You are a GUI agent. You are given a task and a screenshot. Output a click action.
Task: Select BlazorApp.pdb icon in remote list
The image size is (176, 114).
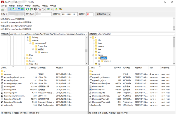(x=91, y=93)
